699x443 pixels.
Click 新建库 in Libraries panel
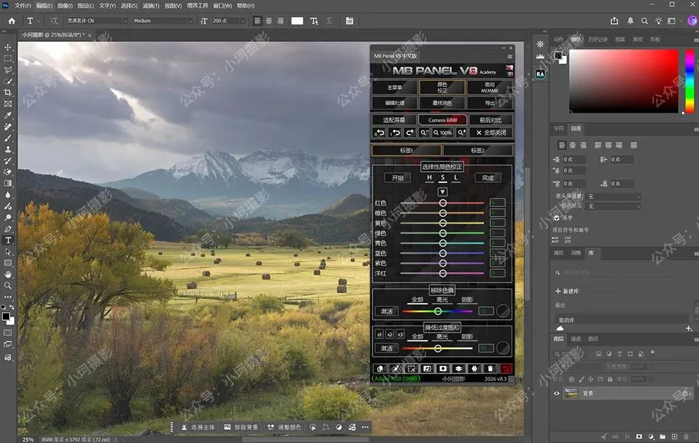coord(567,291)
